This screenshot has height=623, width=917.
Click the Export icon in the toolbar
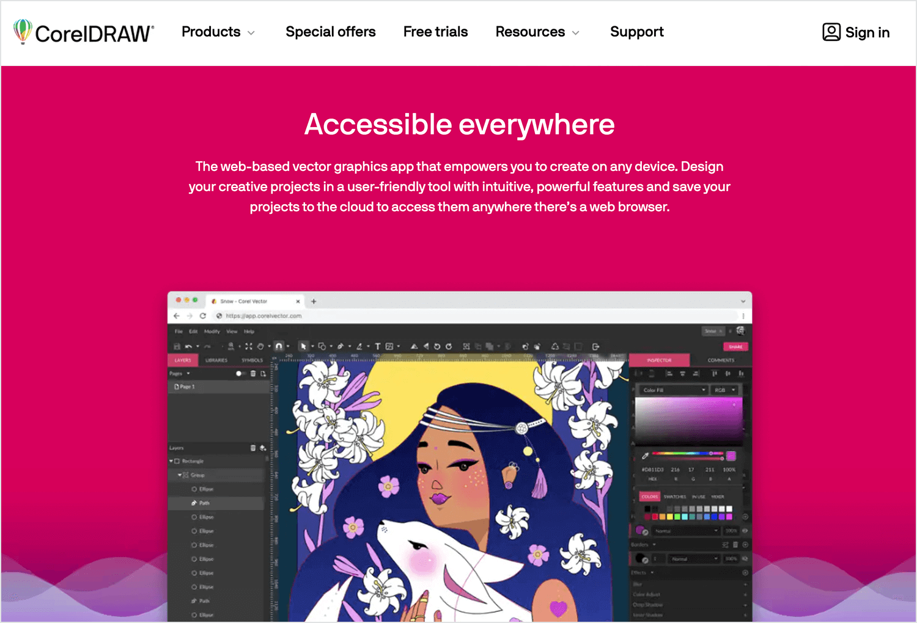(596, 346)
